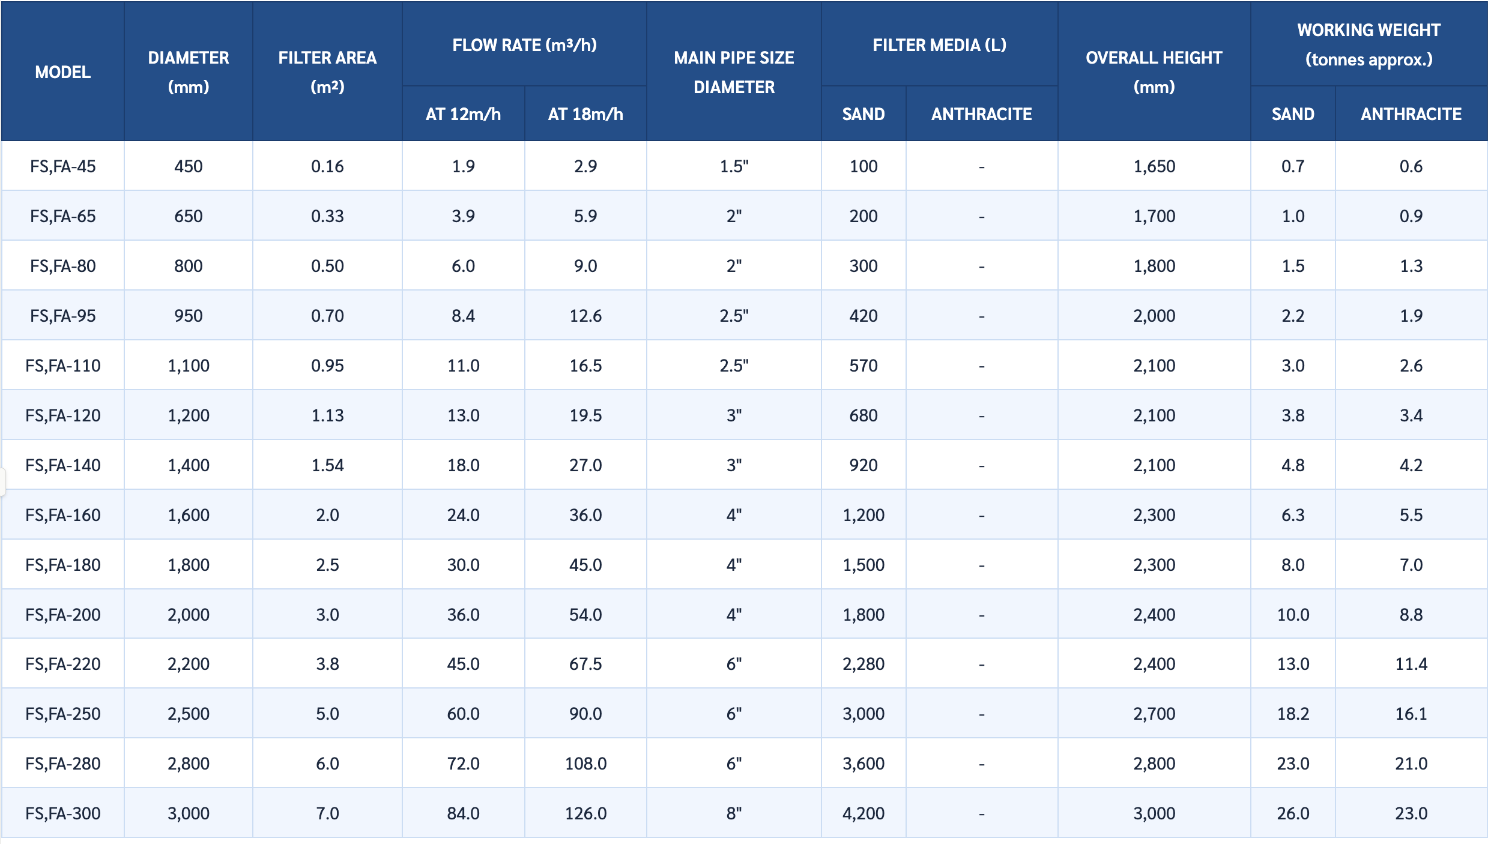Select the 11.4 anthracite weight value

pos(1411,664)
